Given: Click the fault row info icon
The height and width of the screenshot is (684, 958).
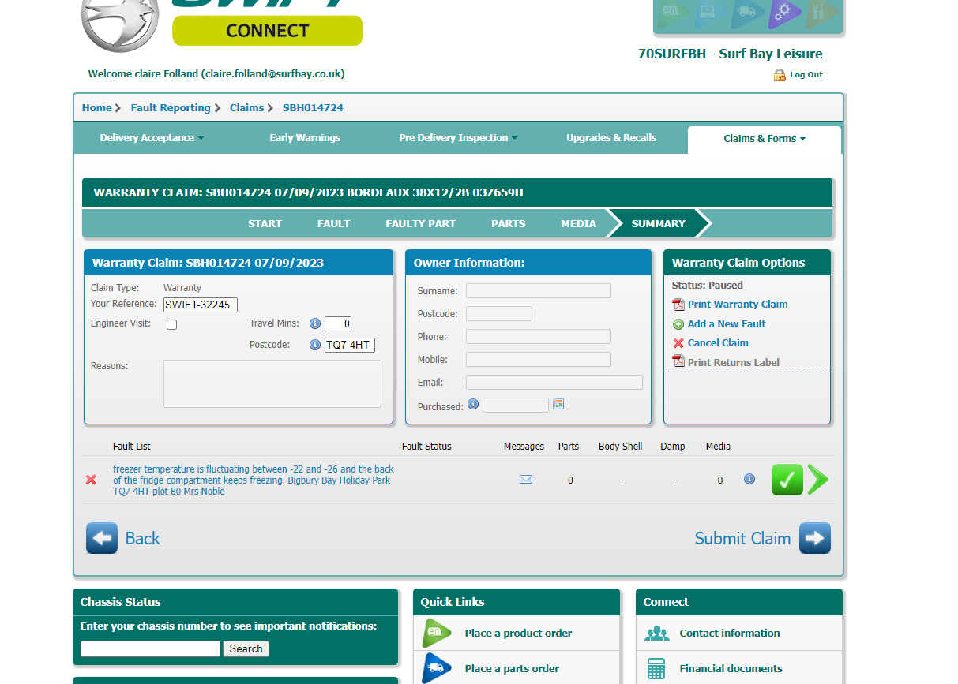Looking at the screenshot, I should coord(749,479).
